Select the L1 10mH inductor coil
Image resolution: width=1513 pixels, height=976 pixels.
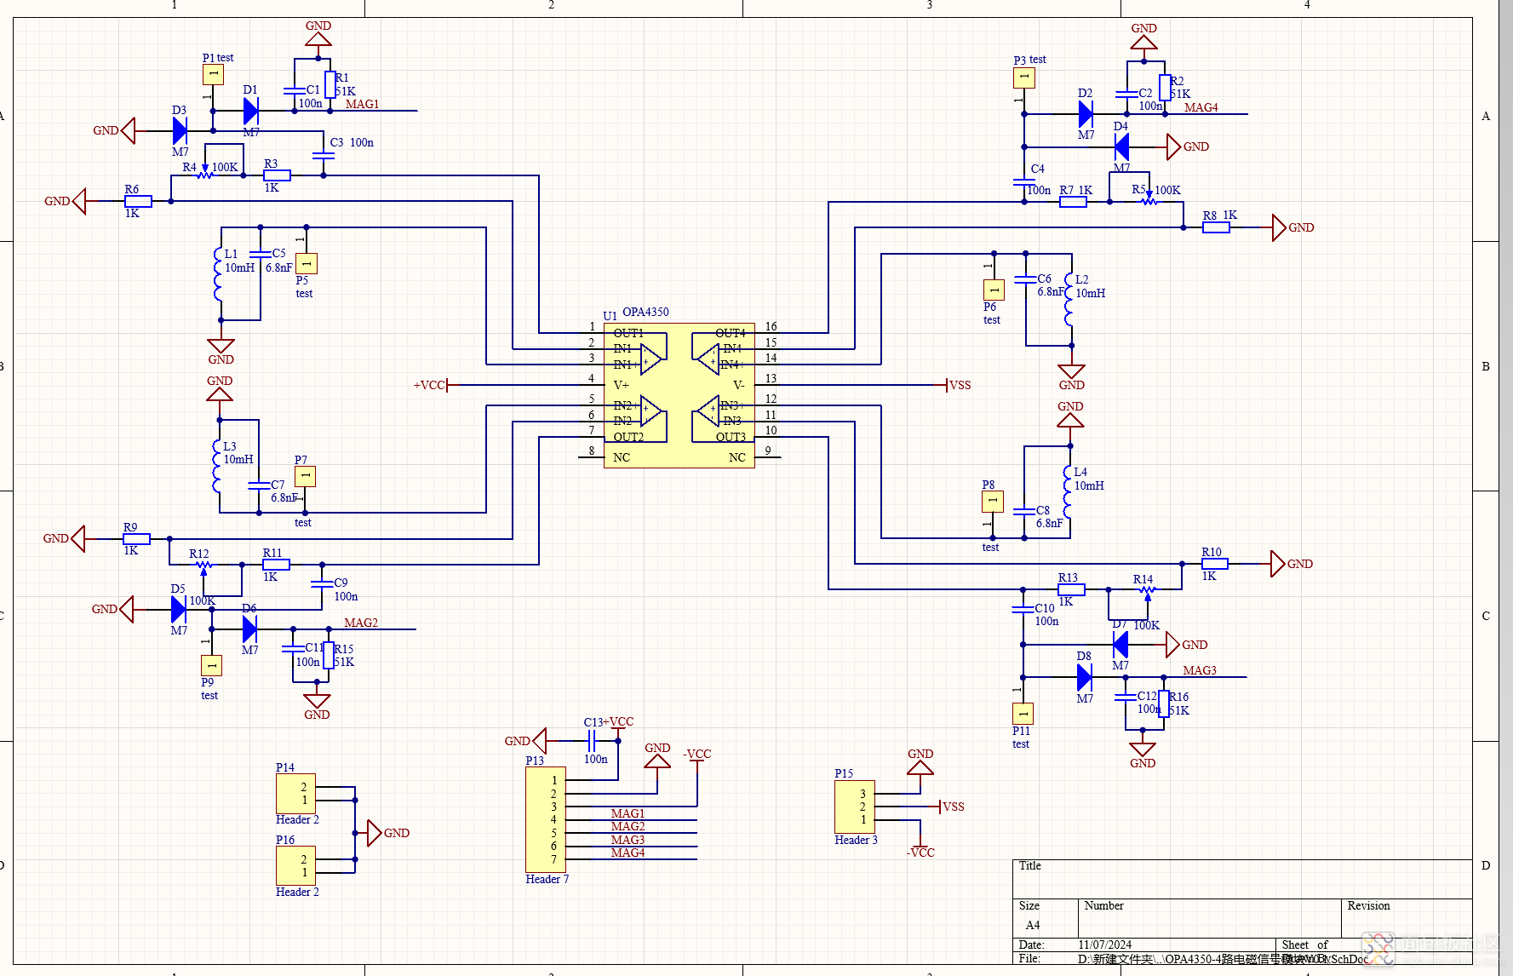[x=218, y=273]
